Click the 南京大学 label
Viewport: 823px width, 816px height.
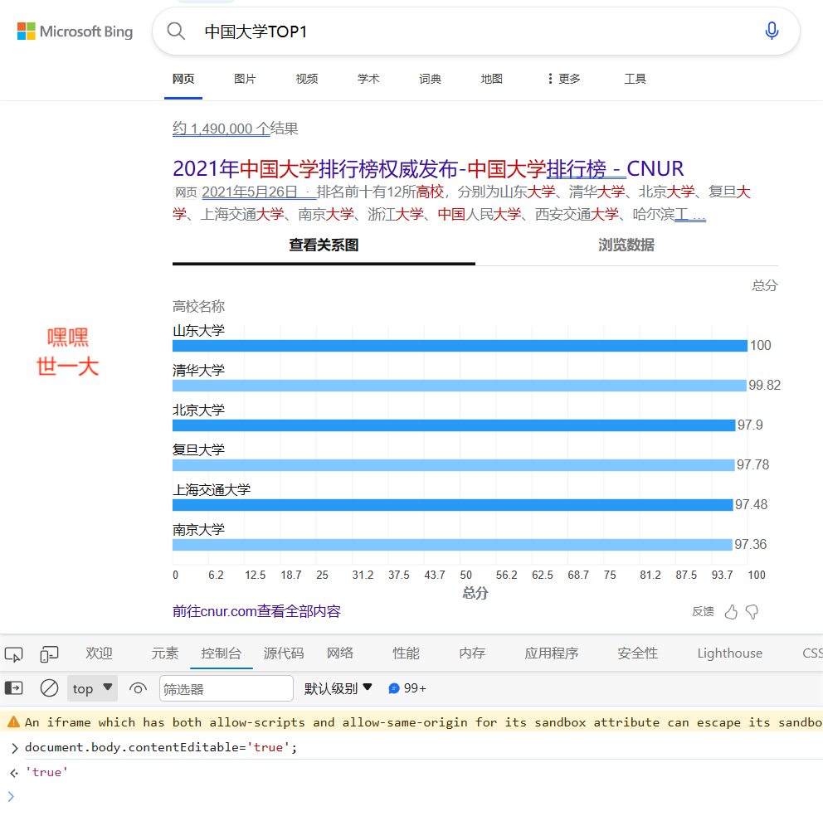(198, 529)
